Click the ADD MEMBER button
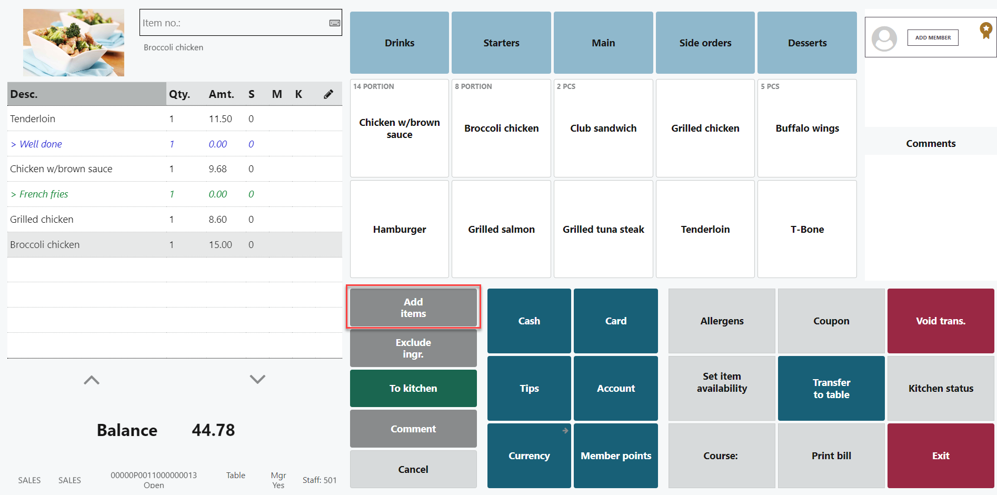The width and height of the screenshot is (997, 495). click(932, 38)
